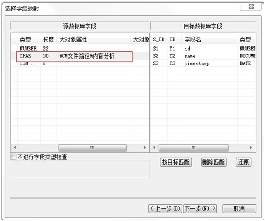Select target row S1 T1 id
This screenshot has height=221, width=265.
click(x=203, y=49)
